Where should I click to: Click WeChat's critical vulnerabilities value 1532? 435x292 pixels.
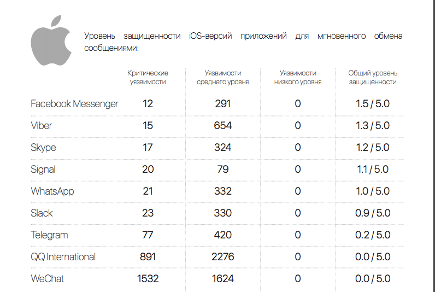(148, 279)
